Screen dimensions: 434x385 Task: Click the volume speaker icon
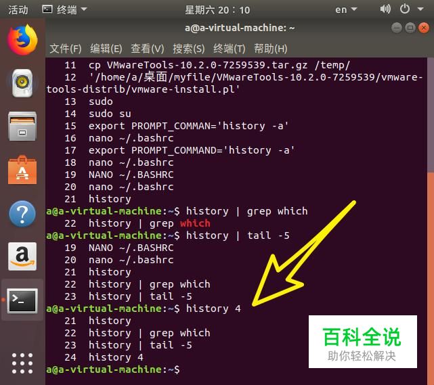click(x=385, y=9)
